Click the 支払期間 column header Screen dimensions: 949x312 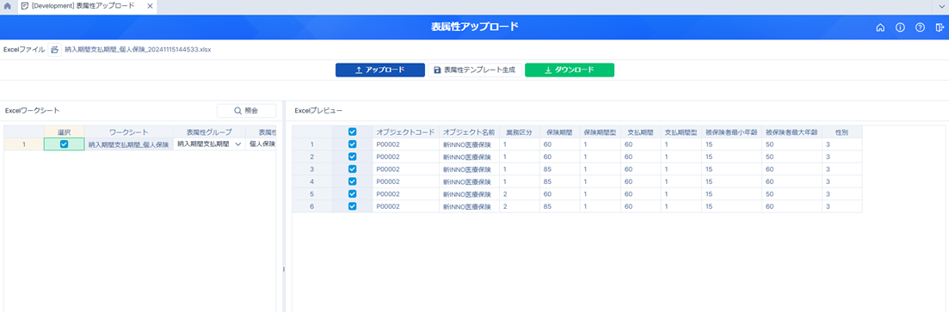coord(641,132)
